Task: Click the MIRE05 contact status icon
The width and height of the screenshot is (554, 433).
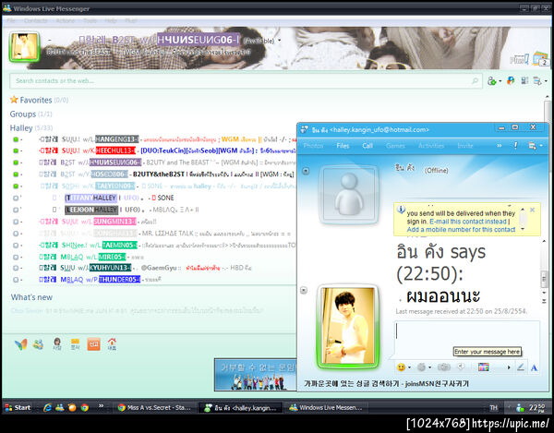Action: 16,257
